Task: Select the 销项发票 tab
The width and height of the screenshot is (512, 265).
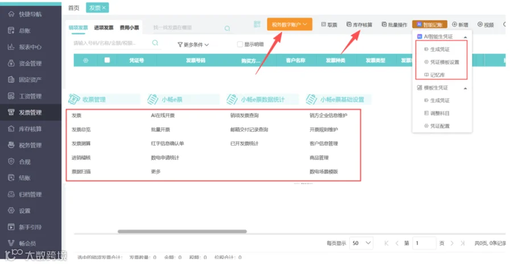Action: tap(79, 28)
